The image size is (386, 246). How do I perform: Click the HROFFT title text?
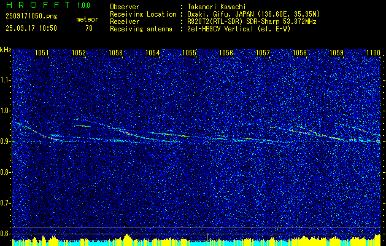pyautogui.click(x=38, y=5)
